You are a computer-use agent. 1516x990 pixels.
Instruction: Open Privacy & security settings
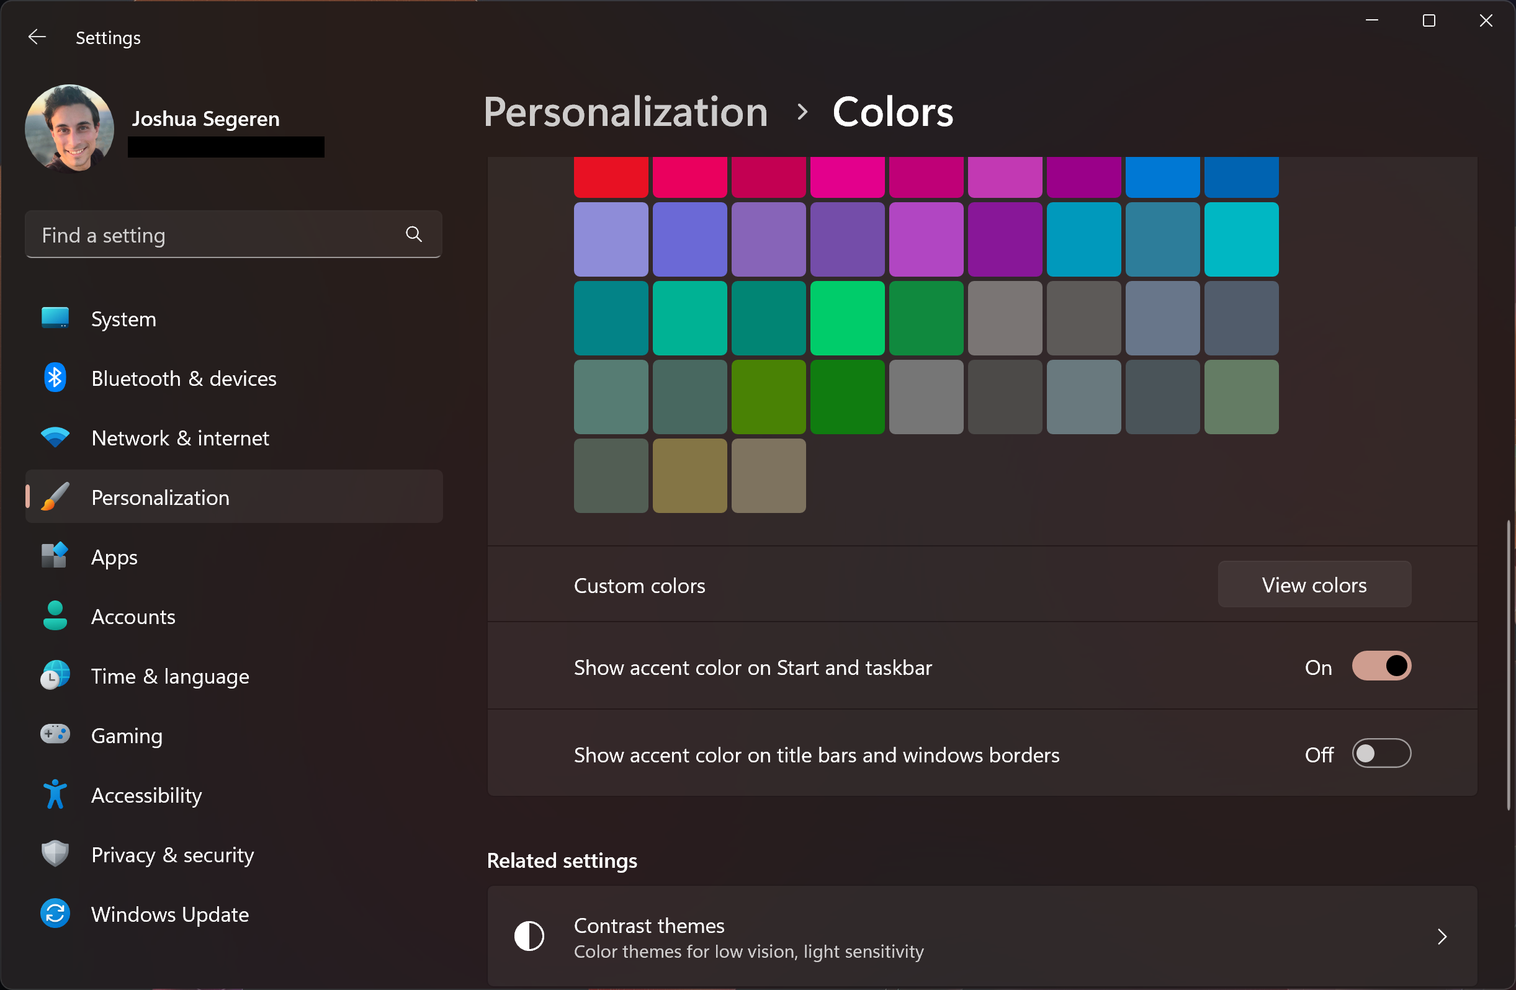click(x=173, y=854)
